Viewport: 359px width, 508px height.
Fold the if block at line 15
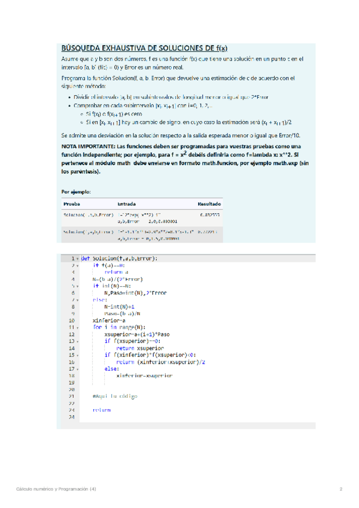(x=77, y=355)
